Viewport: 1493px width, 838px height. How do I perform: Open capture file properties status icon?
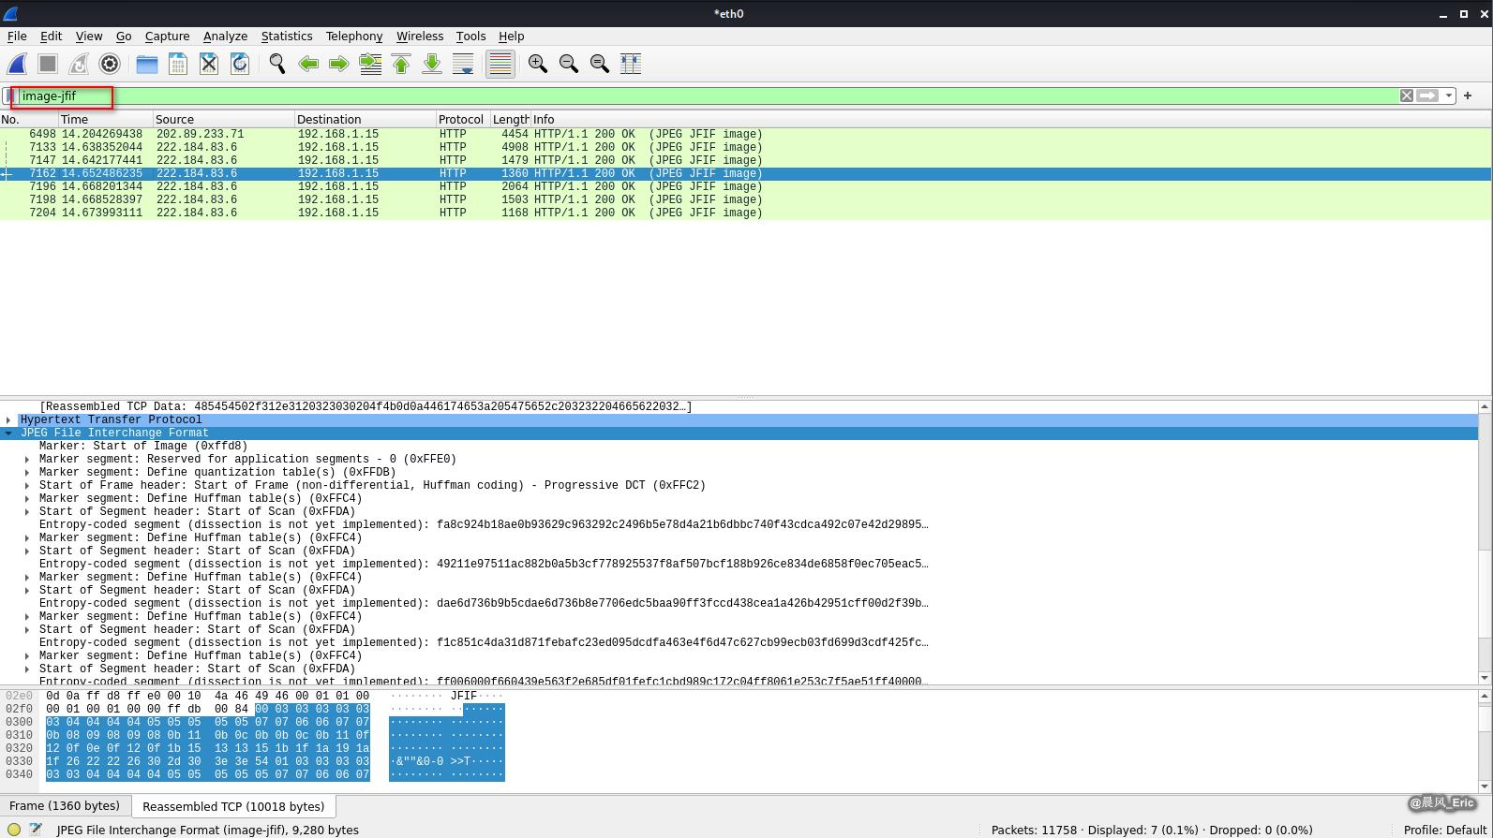point(36,830)
